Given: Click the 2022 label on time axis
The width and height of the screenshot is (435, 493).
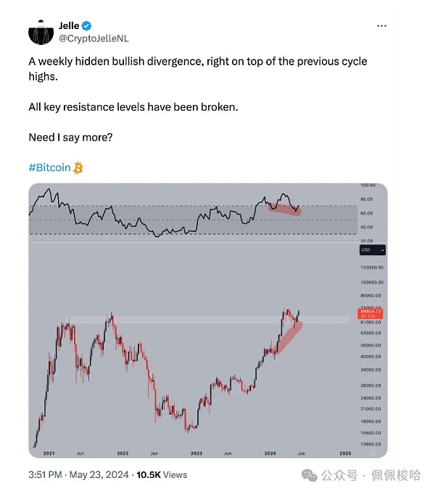Looking at the screenshot, I should coord(123,453).
